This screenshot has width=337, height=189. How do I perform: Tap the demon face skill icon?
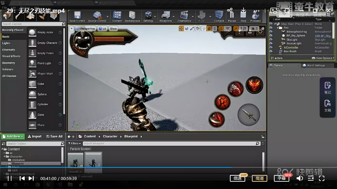(254, 85)
